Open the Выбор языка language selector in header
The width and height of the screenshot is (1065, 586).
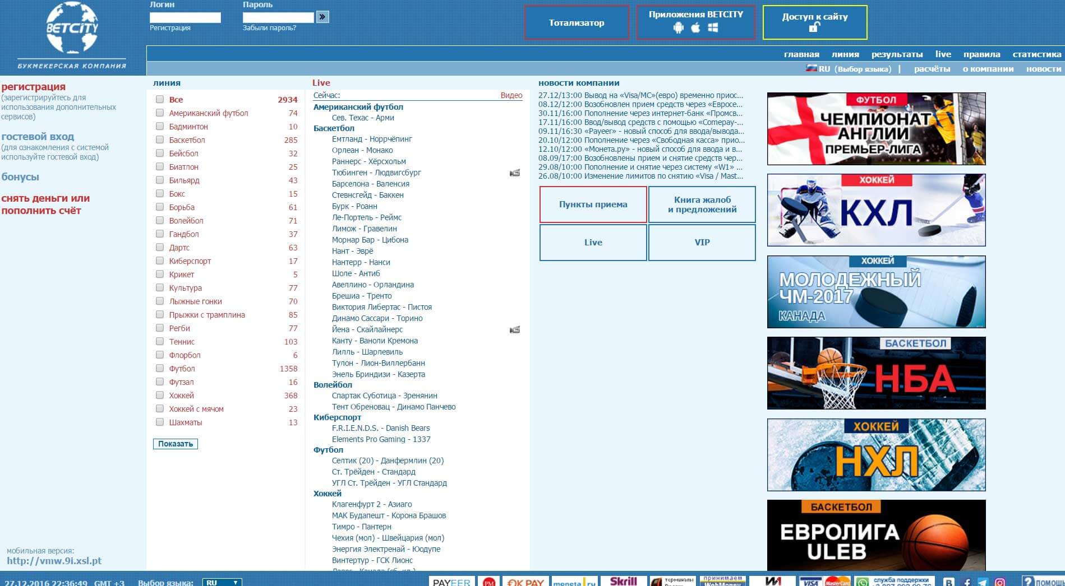(x=863, y=69)
